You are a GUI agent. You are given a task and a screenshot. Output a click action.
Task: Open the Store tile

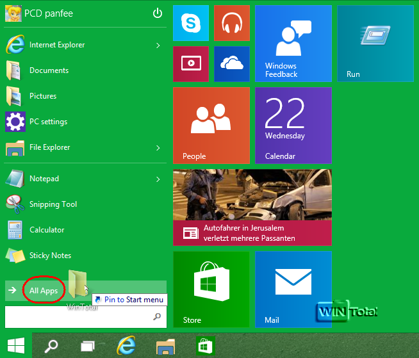click(x=211, y=289)
